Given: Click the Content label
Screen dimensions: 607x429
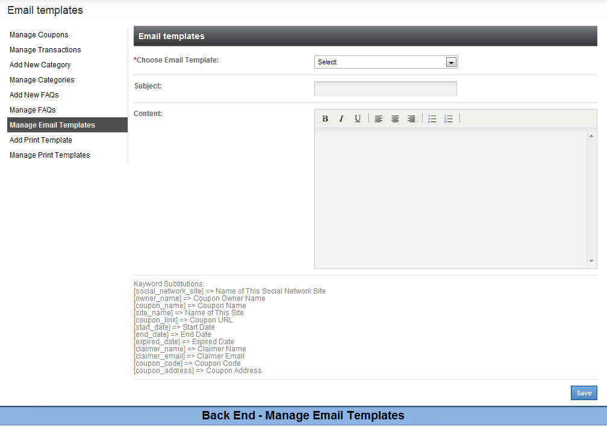Looking at the screenshot, I should pos(148,114).
